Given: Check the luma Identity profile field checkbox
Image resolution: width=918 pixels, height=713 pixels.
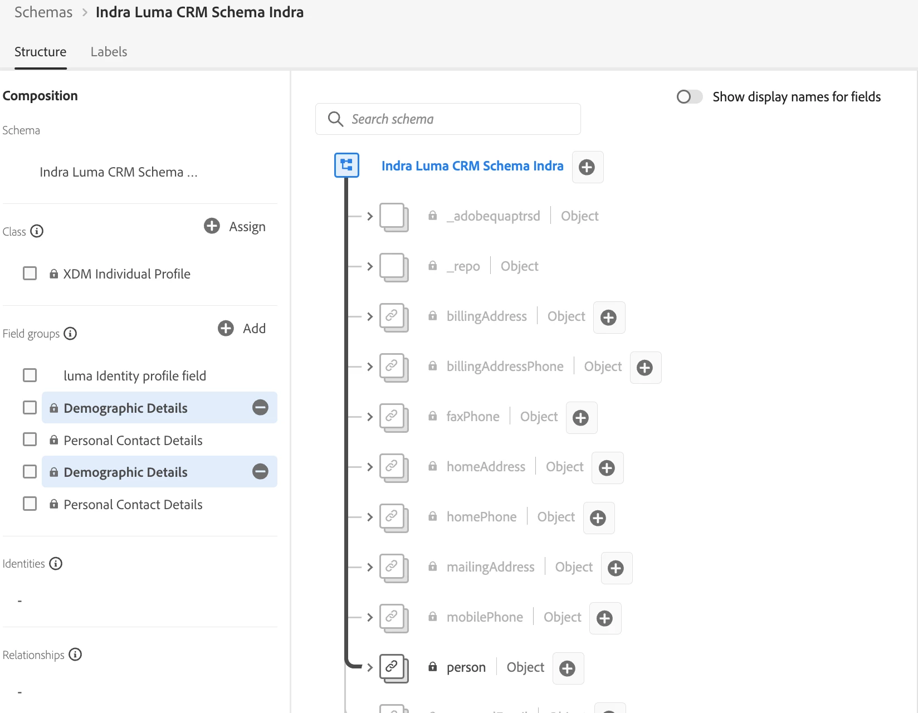Looking at the screenshot, I should (30, 375).
